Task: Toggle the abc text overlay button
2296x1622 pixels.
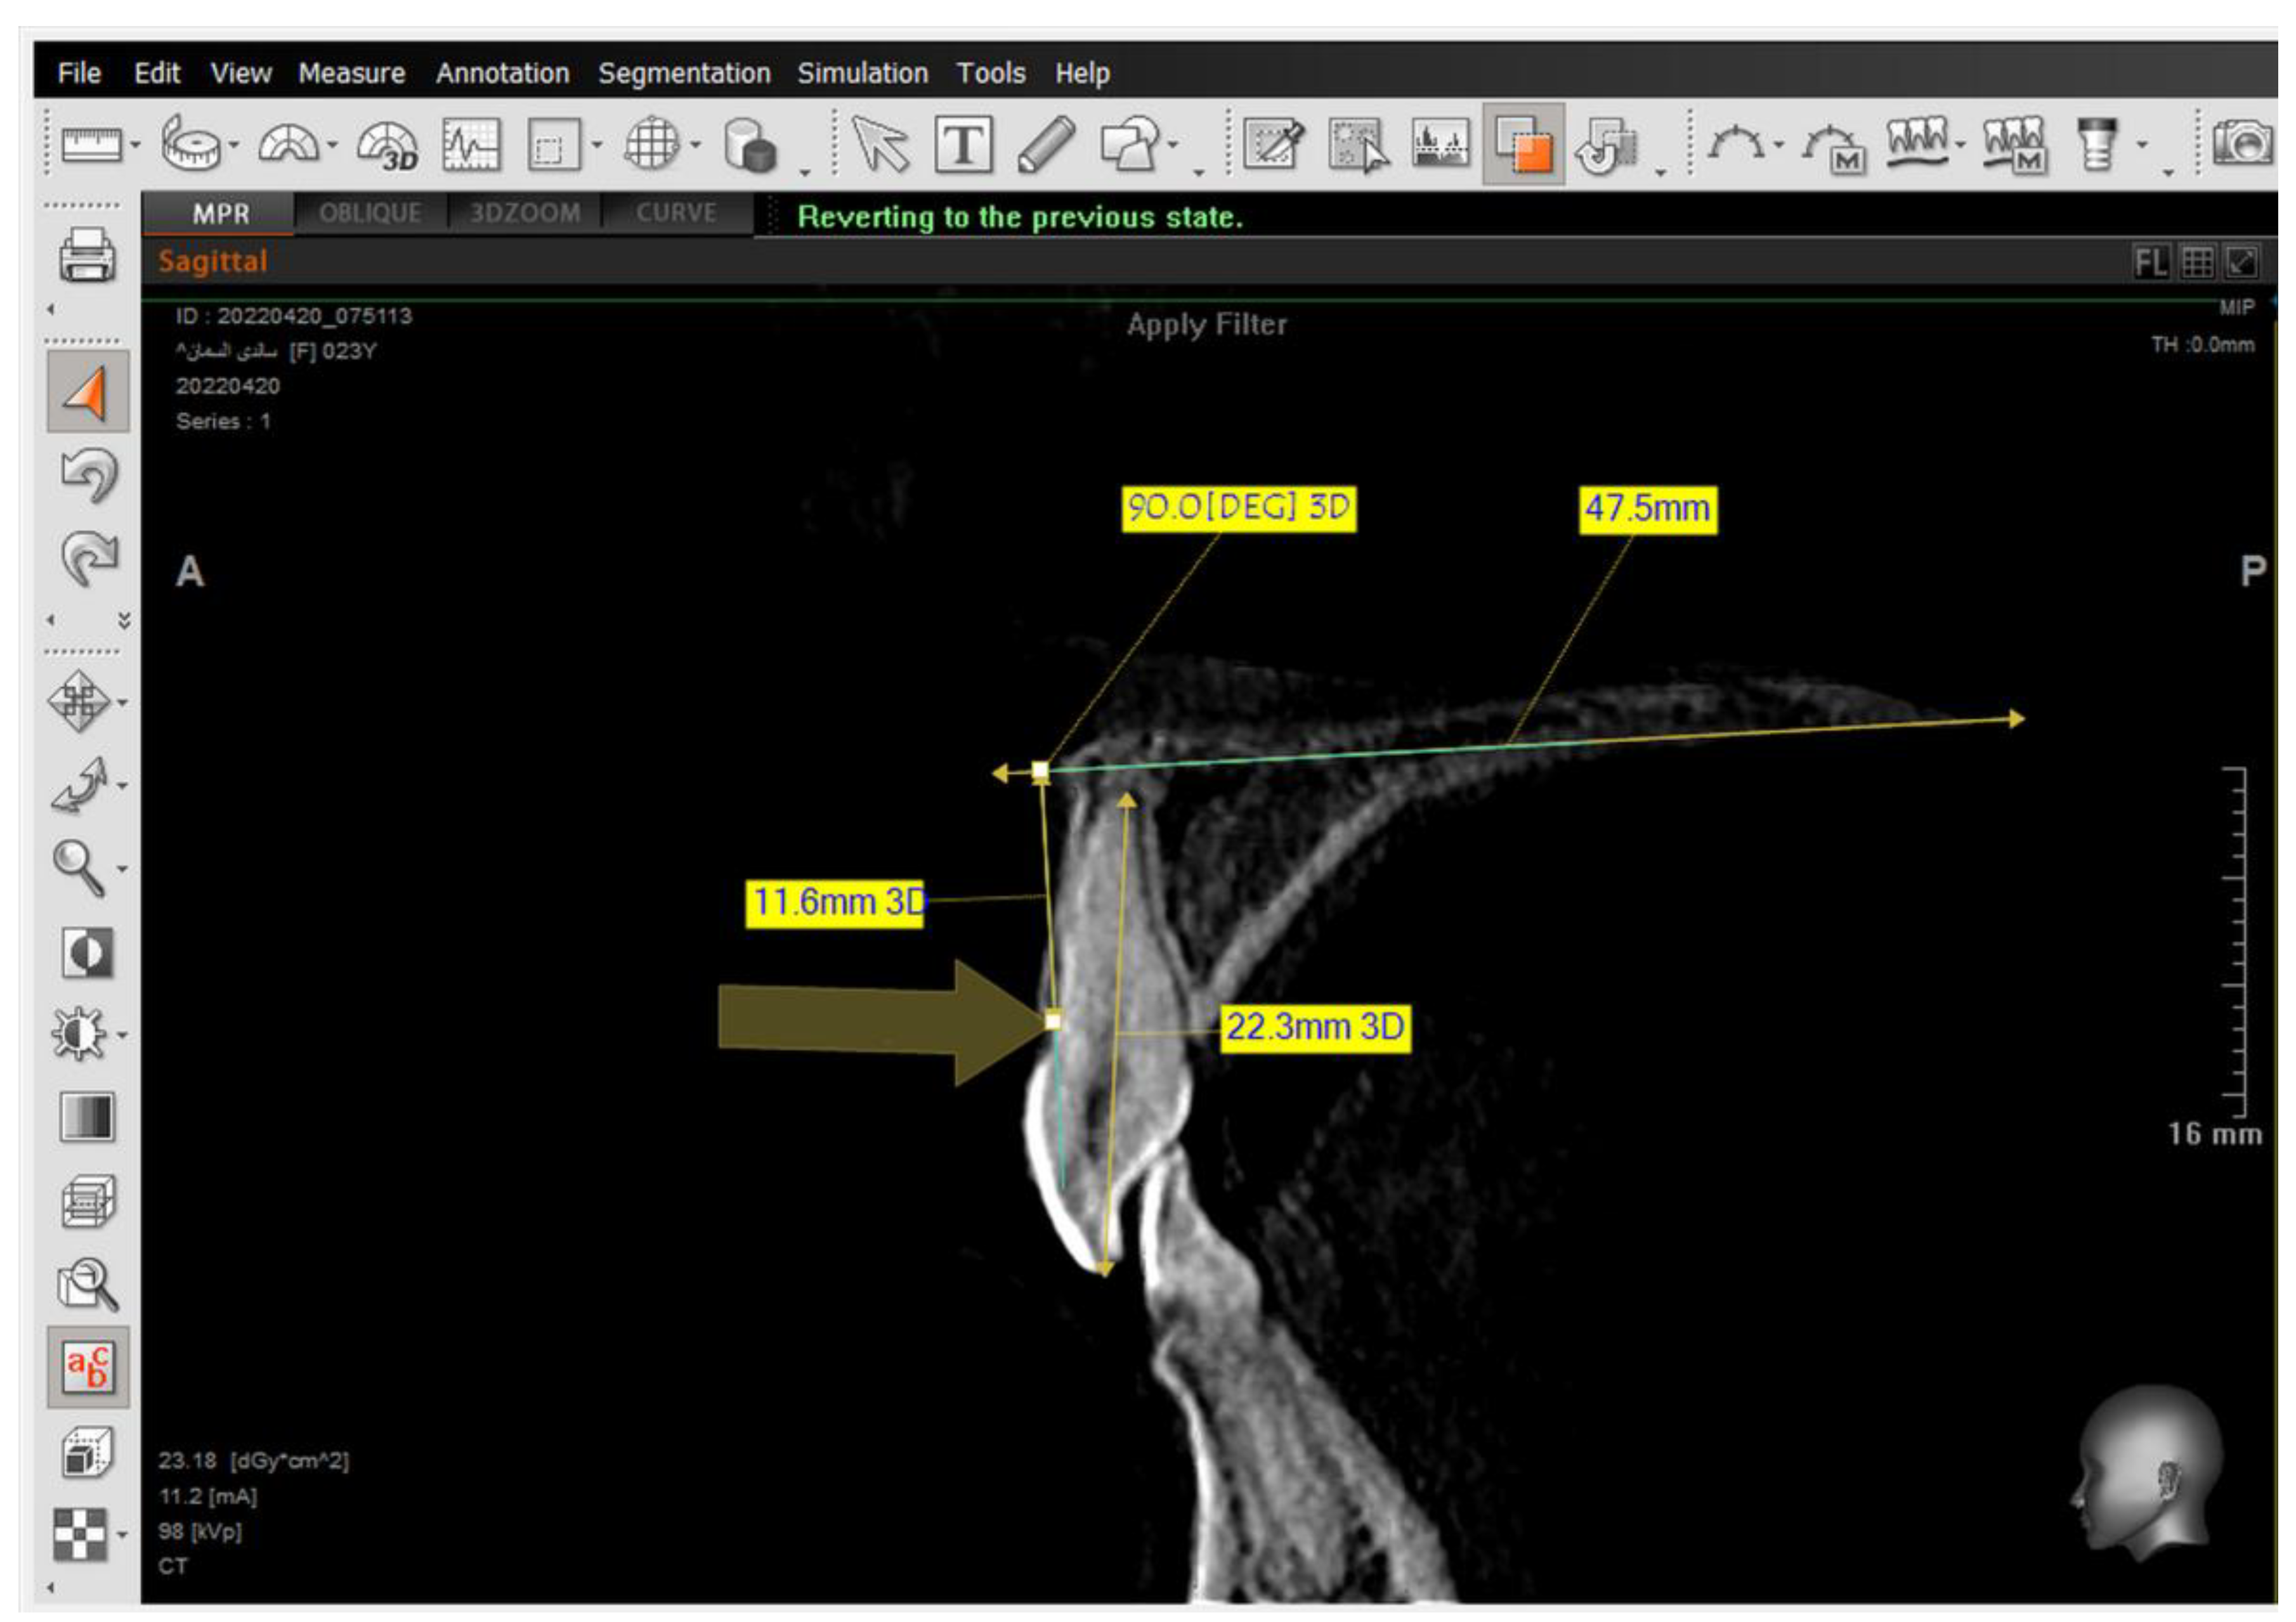Action: click(x=88, y=1367)
